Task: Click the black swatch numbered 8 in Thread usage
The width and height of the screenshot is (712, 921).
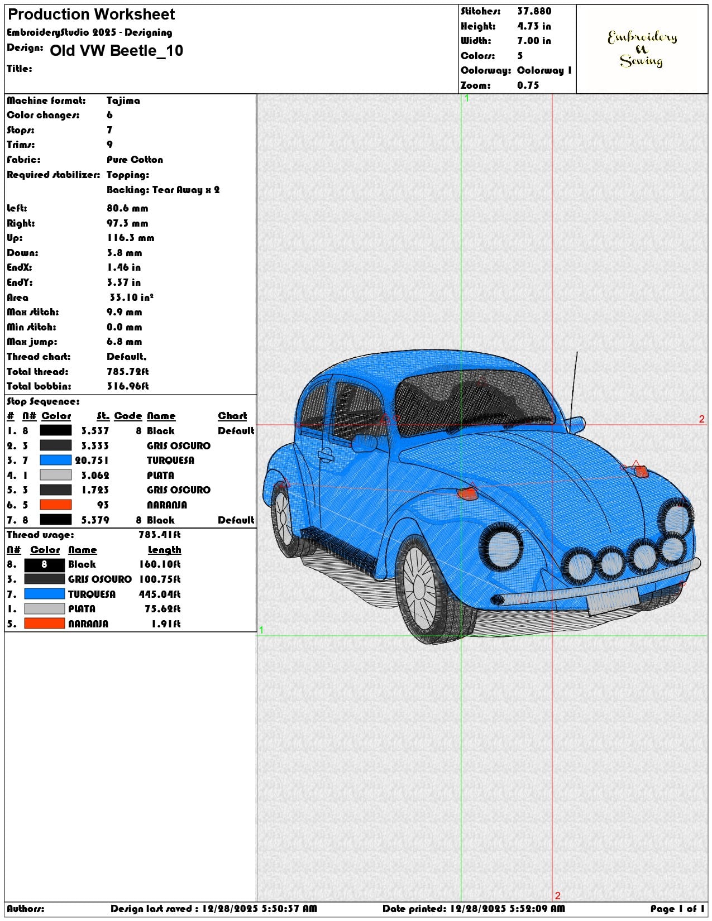Action: (44, 564)
